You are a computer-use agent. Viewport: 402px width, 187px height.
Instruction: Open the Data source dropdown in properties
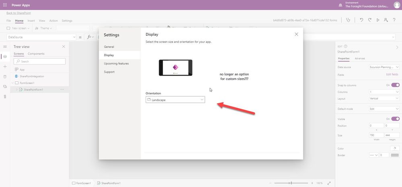(384, 67)
